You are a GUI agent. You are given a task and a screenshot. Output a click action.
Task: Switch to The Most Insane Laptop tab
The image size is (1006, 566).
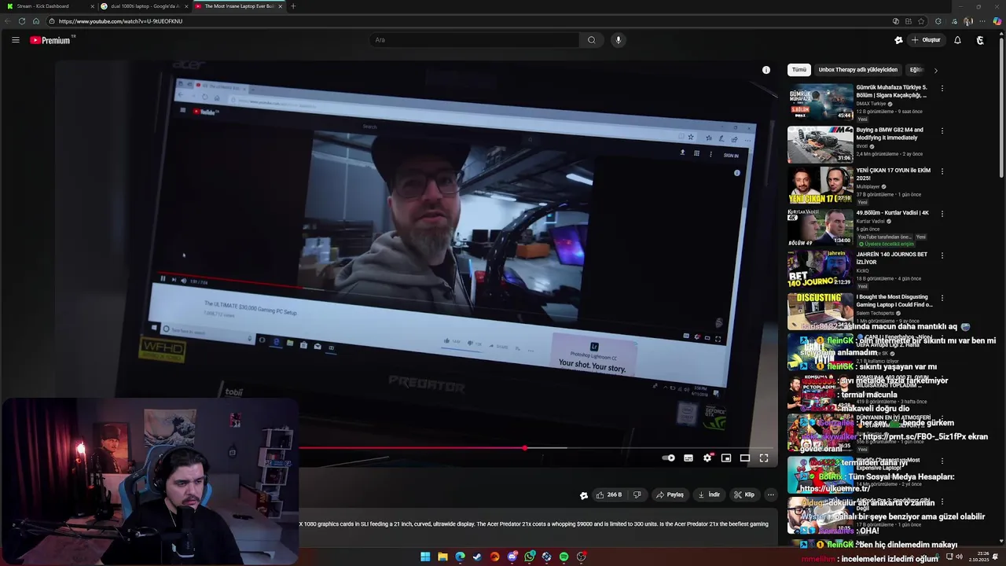pos(238,6)
